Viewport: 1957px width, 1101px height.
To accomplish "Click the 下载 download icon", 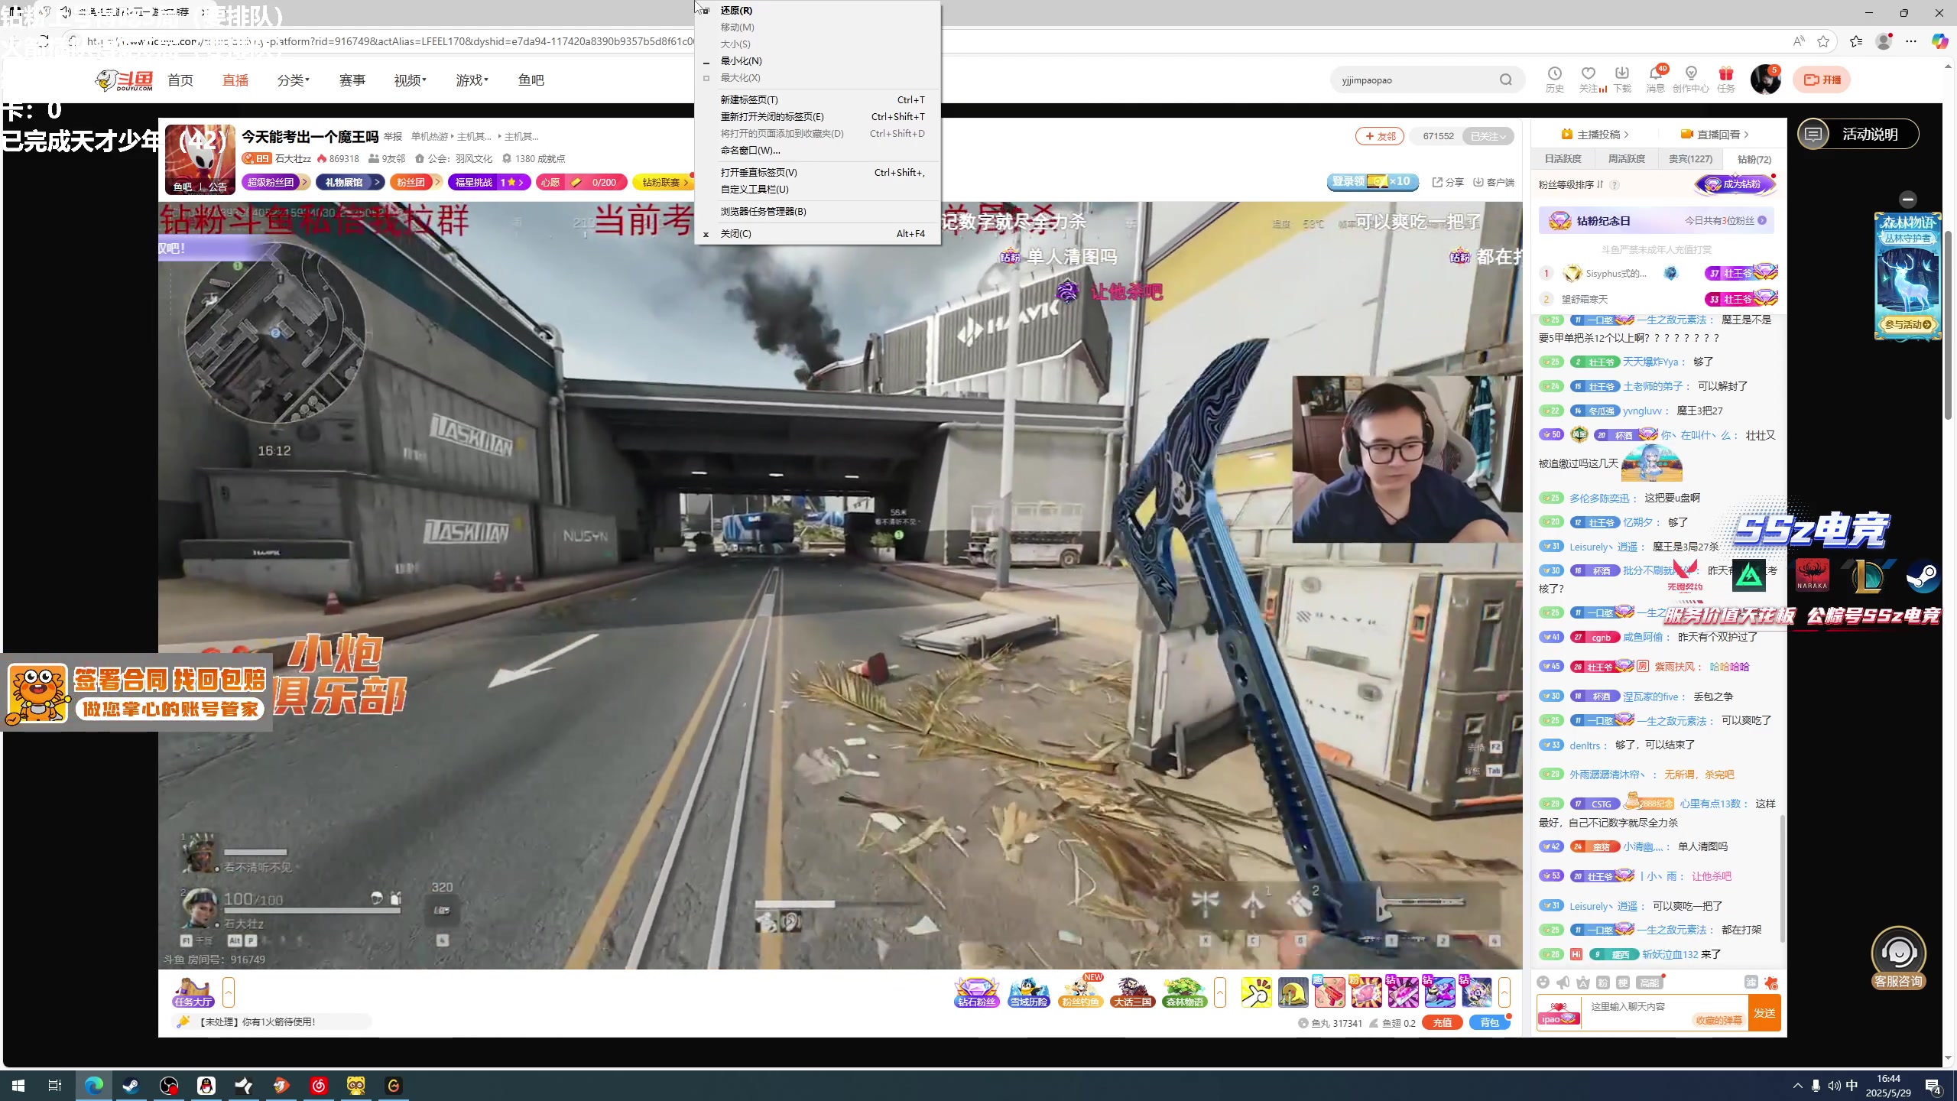I will point(1622,79).
